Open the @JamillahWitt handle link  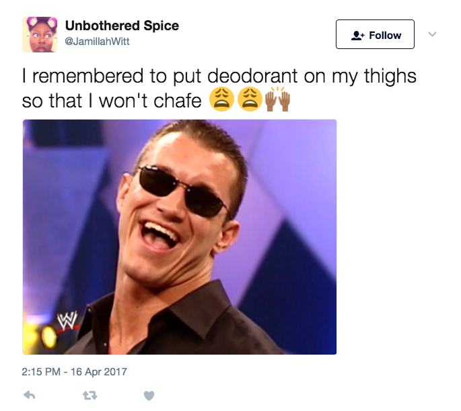97,42
